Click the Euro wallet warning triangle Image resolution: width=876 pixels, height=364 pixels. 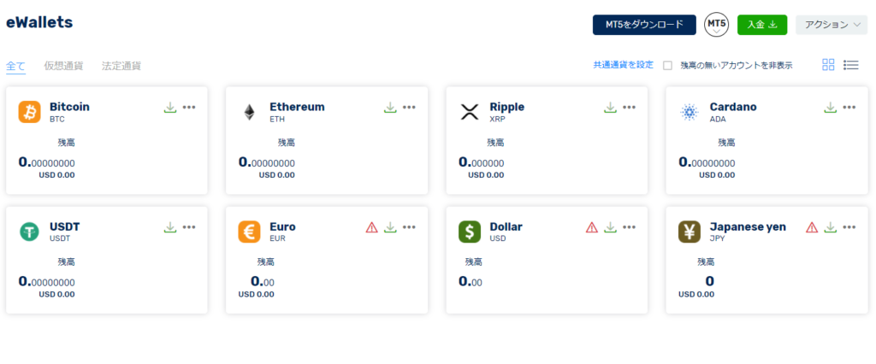coord(371,227)
